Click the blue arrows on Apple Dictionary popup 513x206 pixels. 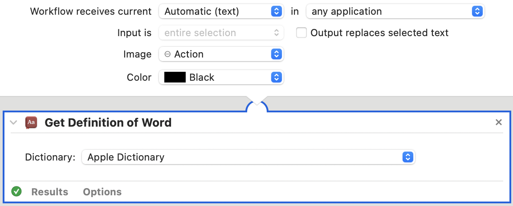pyautogui.click(x=407, y=157)
